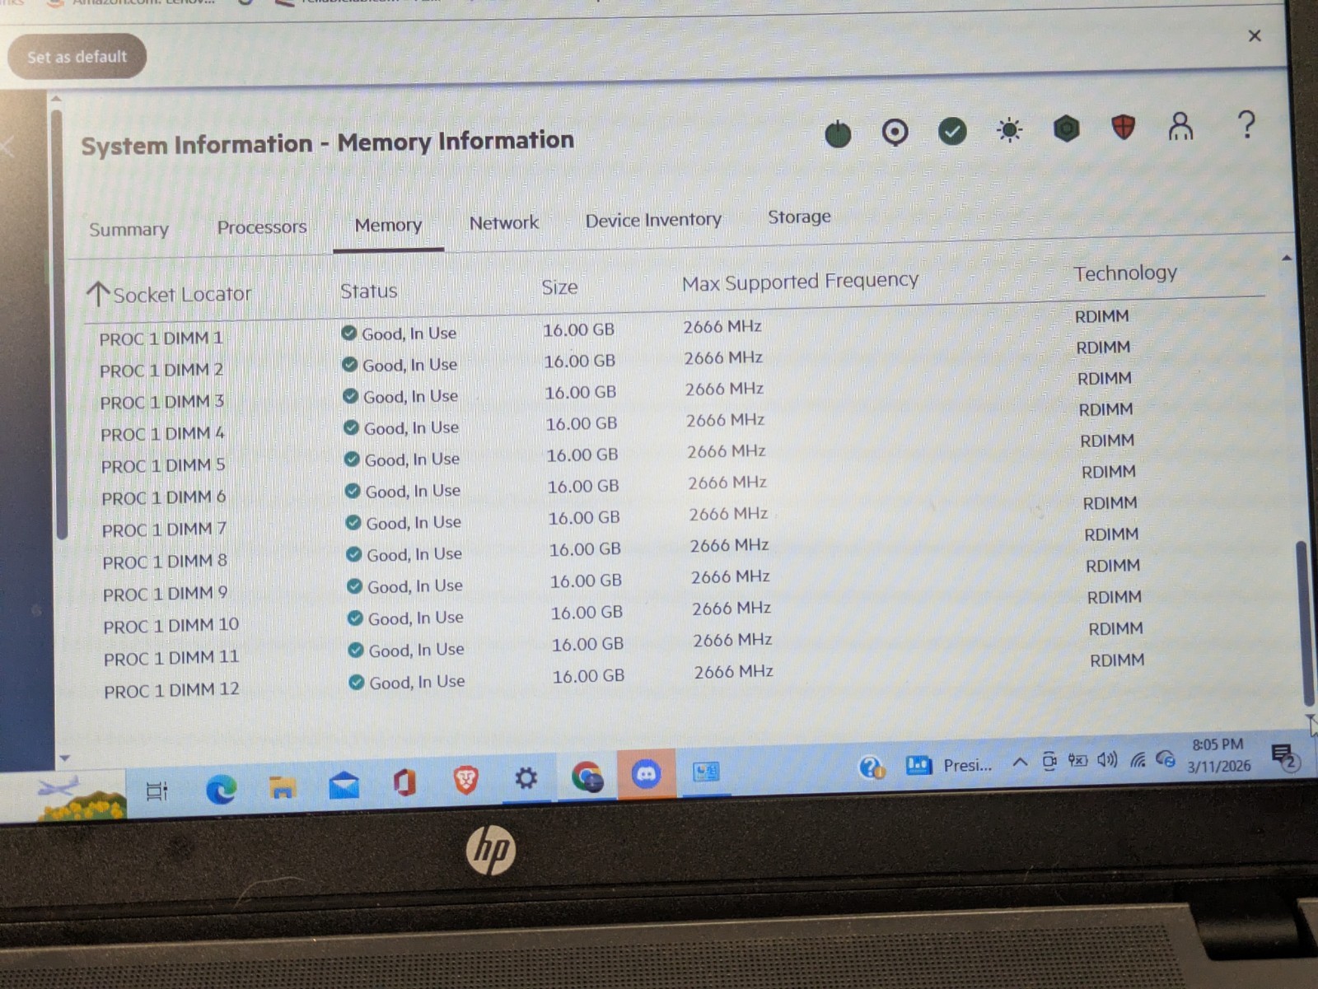Click the scroll up arrow above Technology column
The height and width of the screenshot is (989, 1318).
(1287, 259)
